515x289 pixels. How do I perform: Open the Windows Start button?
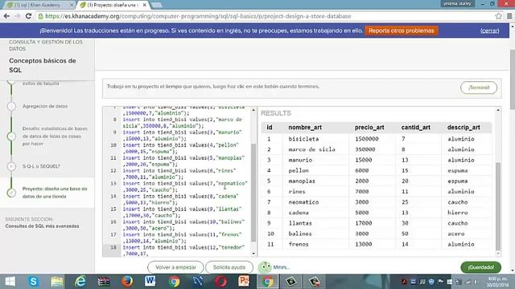tap(10, 282)
